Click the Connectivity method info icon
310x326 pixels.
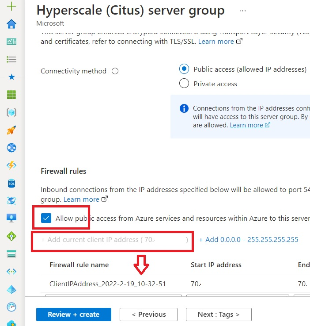coord(115,71)
